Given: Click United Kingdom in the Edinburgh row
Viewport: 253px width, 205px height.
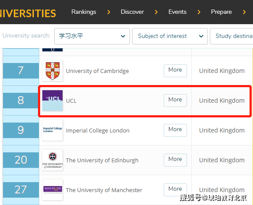Looking at the screenshot, I should [222, 160].
